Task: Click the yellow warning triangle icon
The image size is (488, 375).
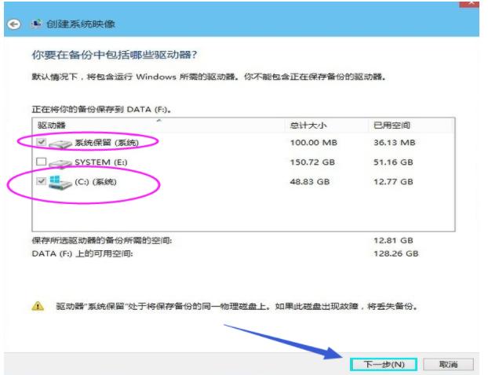Action: coord(38,306)
